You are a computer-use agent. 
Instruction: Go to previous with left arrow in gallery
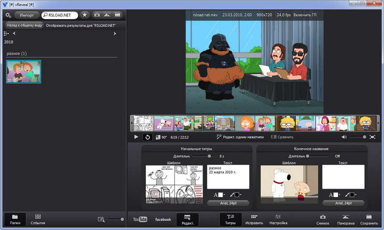(14, 33)
